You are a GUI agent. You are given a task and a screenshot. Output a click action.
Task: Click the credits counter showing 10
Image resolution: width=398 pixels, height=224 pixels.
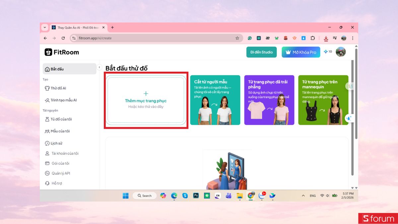click(328, 52)
